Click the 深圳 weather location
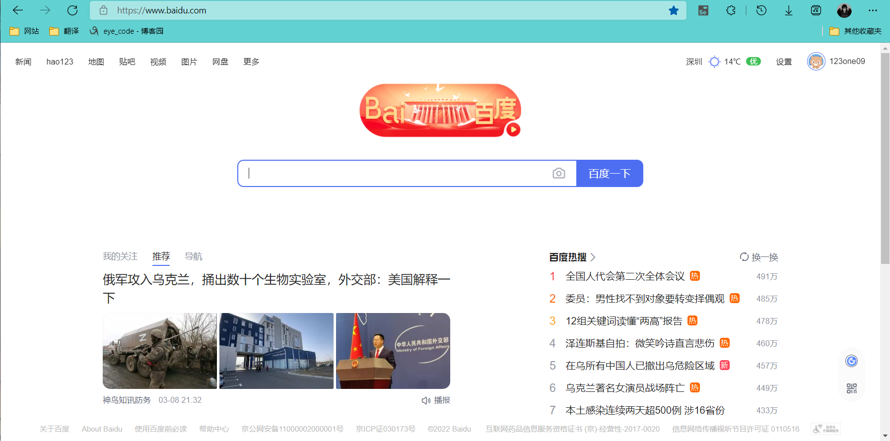This screenshot has height=441, width=890. click(694, 62)
